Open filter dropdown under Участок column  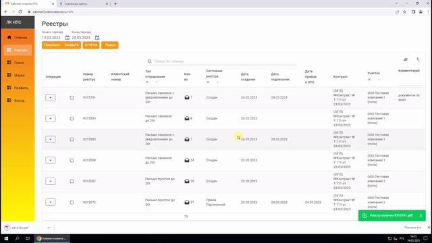click(369, 80)
